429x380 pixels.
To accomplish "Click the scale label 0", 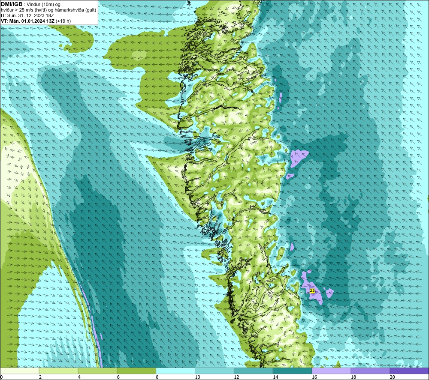I will pos(1,377).
